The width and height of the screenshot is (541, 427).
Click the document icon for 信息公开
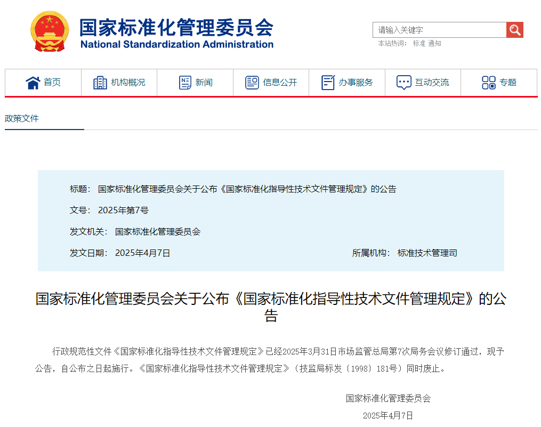[252, 83]
